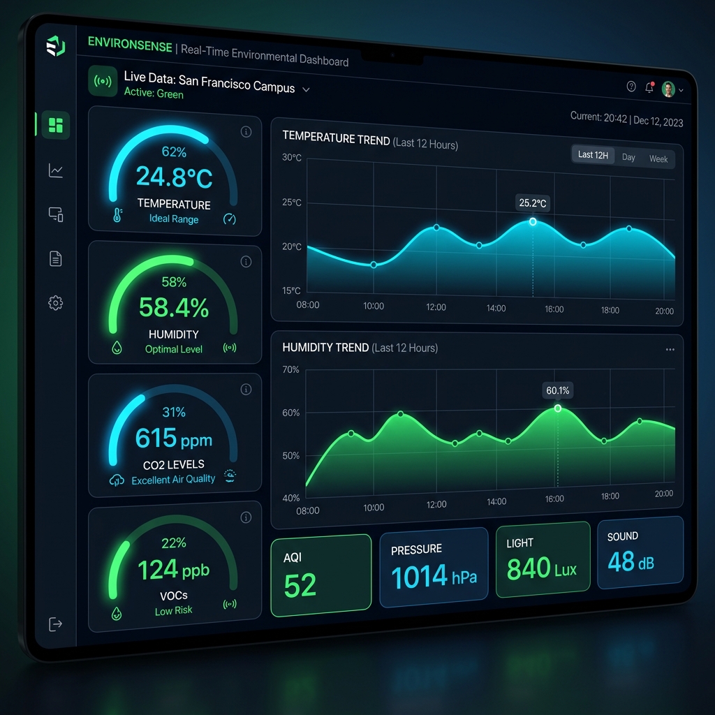
Task: Open settings gear in sidebar
Action: coord(56,303)
